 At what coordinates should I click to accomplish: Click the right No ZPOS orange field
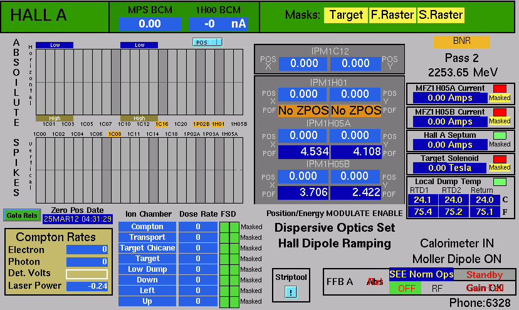[356, 110]
